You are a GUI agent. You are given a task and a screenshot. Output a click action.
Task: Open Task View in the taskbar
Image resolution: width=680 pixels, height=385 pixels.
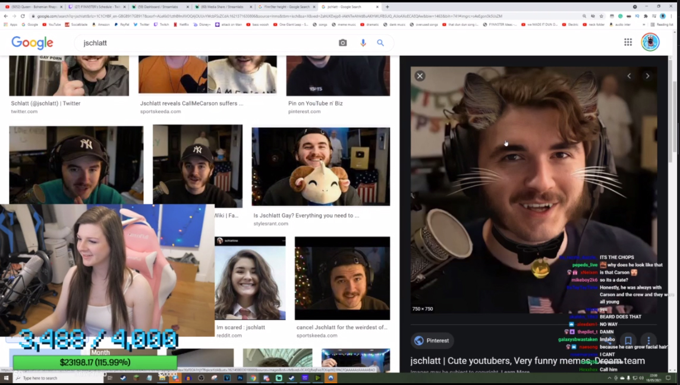click(110, 378)
